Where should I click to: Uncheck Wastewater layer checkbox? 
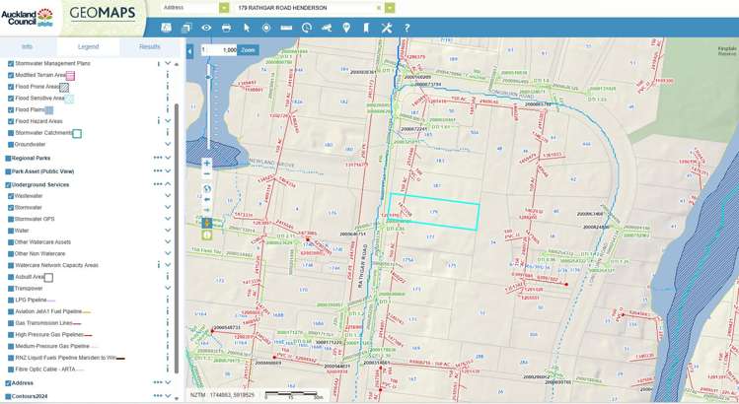[x=11, y=196]
